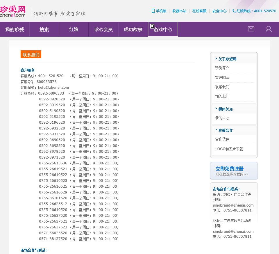Click bottom 市场合作与联系 heading in main content

click(x=34, y=250)
